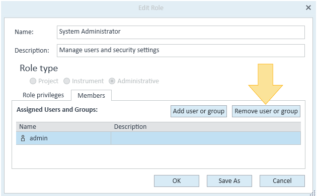Click the user icon beside admin

(23, 138)
